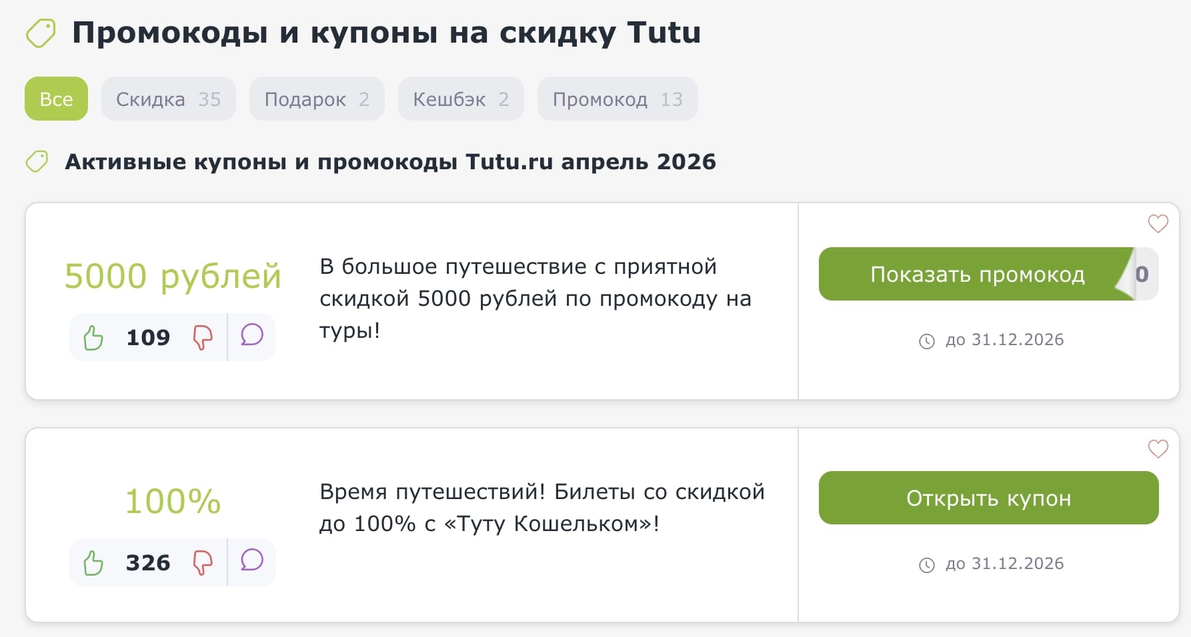Click the green 100% discount value

tap(173, 501)
